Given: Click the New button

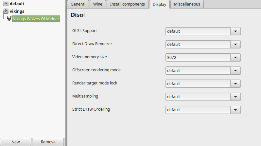Looking at the screenshot, I should coord(15,142).
